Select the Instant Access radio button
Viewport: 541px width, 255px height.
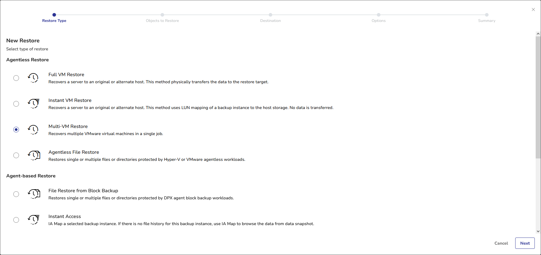point(16,220)
